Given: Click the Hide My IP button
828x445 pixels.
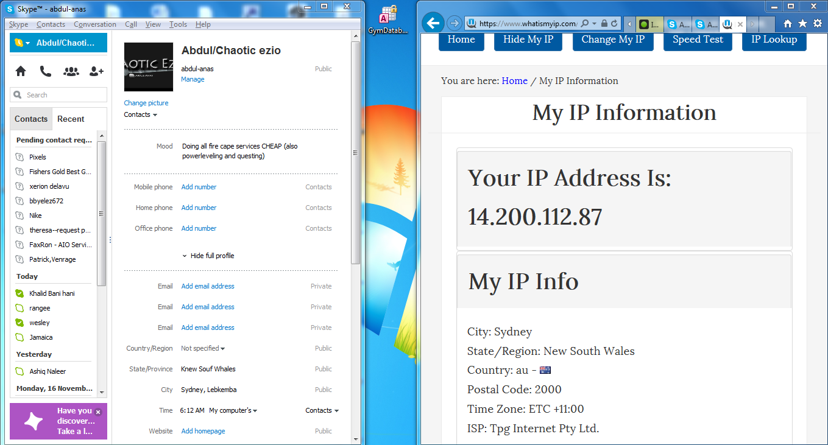Looking at the screenshot, I should point(528,40).
